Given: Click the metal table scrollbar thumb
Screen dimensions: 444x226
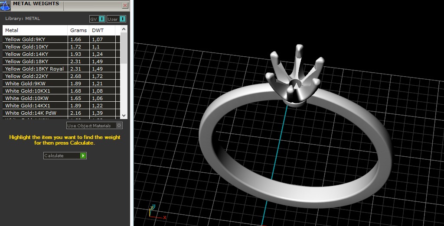Looking at the screenshot, I should tap(124, 48).
